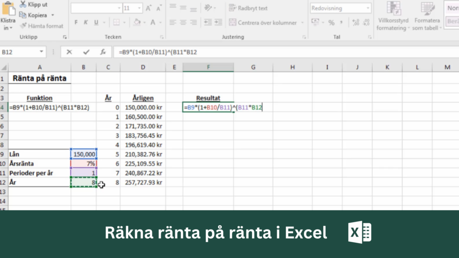459x258 pixels.
Task: Click the Klipp ut scissors icon
Action: click(23, 4)
